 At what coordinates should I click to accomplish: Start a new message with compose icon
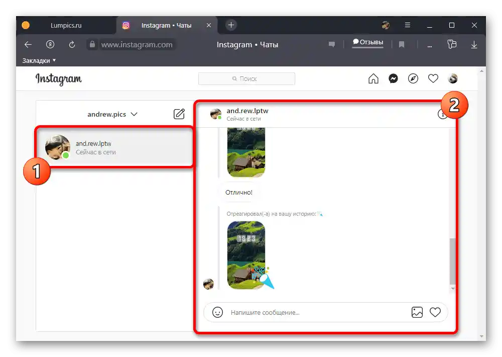(179, 114)
